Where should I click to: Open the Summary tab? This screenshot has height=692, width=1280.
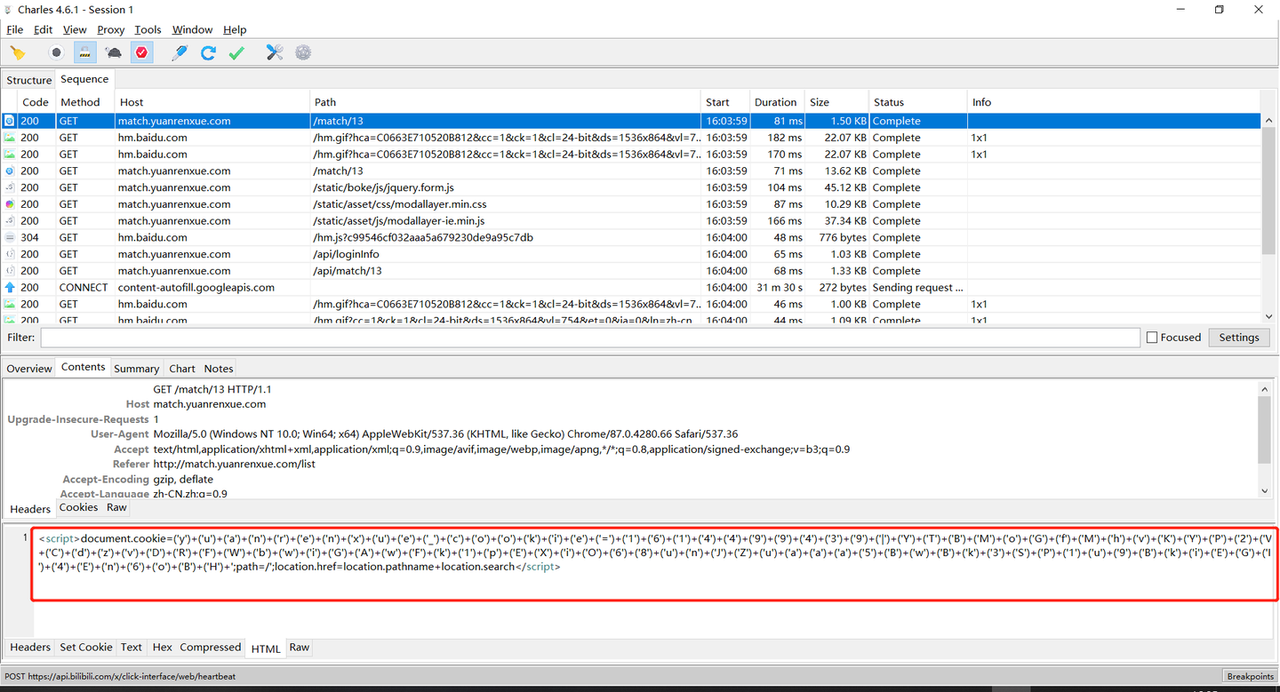136,369
